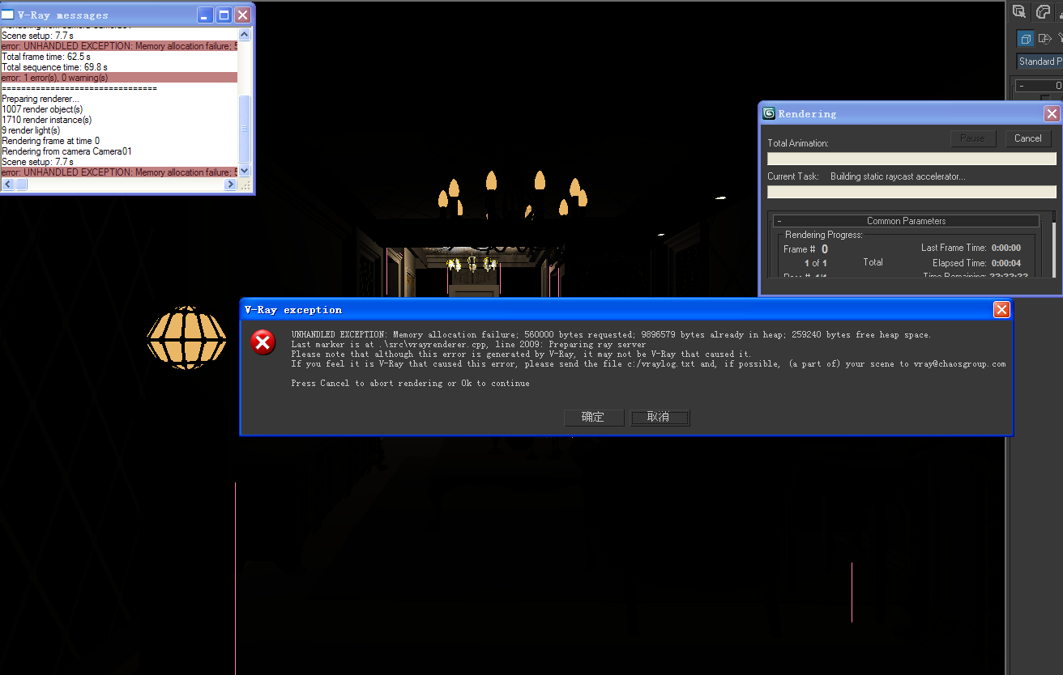
Task: Click the red error icon in V-Ray exception
Action: point(263,342)
